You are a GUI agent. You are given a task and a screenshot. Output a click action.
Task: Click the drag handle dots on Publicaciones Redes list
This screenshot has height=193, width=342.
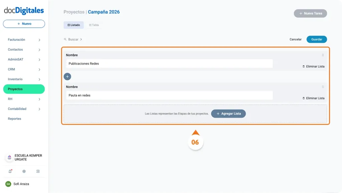[x=323, y=55]
